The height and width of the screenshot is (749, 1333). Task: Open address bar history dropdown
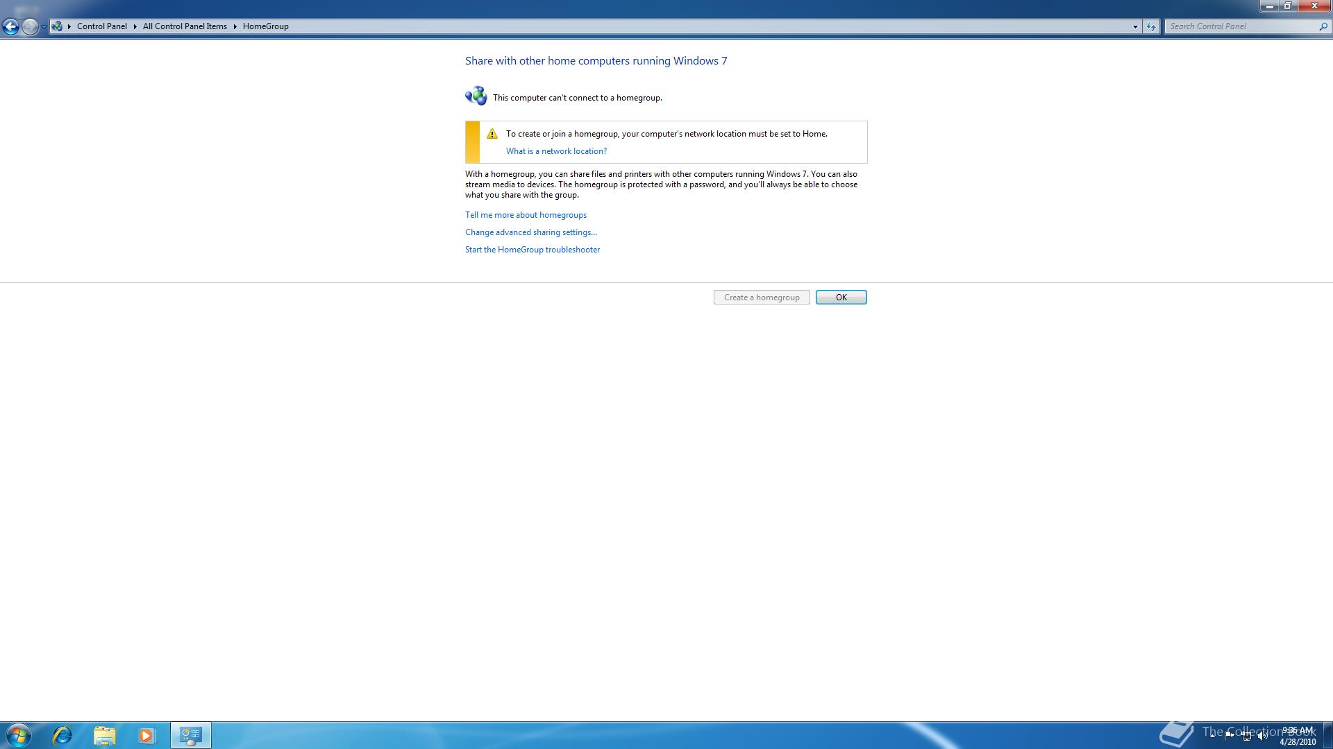pyautogui.click(x=1135, y=26)
